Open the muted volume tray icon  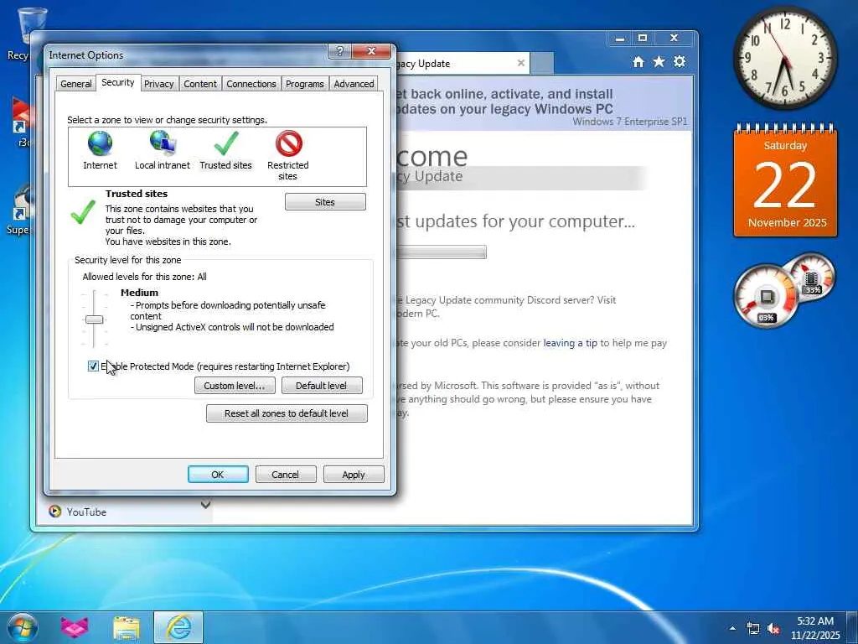click(x=773, y=629)
